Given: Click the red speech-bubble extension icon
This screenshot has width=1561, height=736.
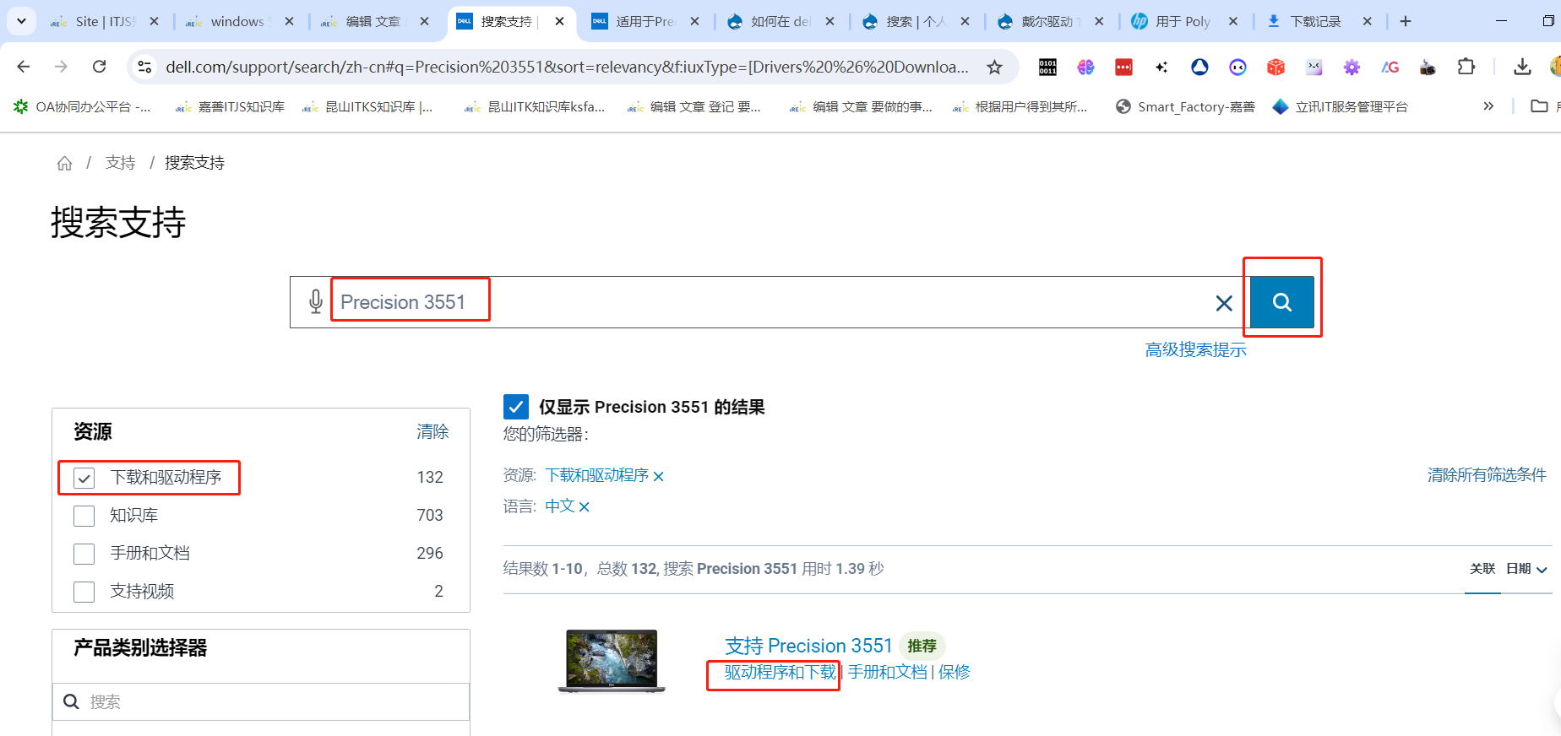Looking at the screenshot, I should point(1123,67).
